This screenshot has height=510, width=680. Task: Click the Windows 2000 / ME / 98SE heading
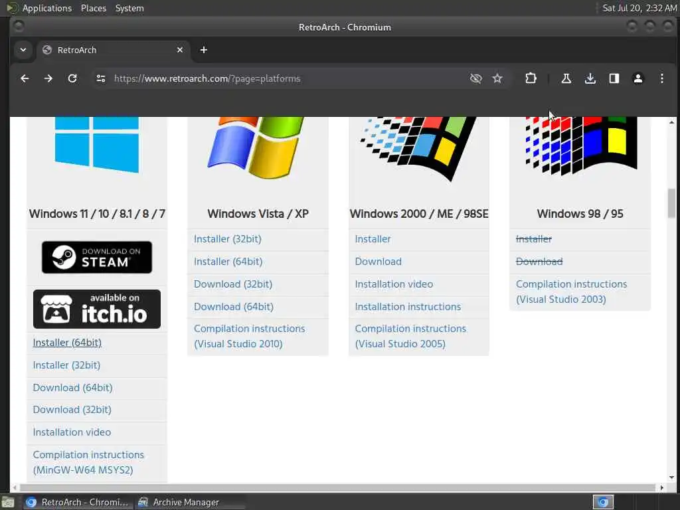pyautogui.click(x=419, y=214)
